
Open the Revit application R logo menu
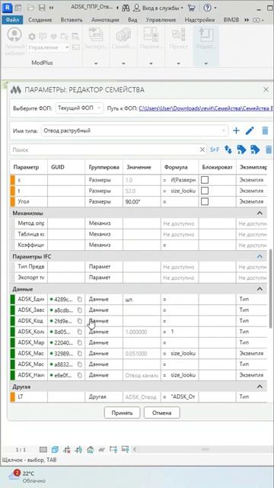pyautogui.click(x=6, y=8)
